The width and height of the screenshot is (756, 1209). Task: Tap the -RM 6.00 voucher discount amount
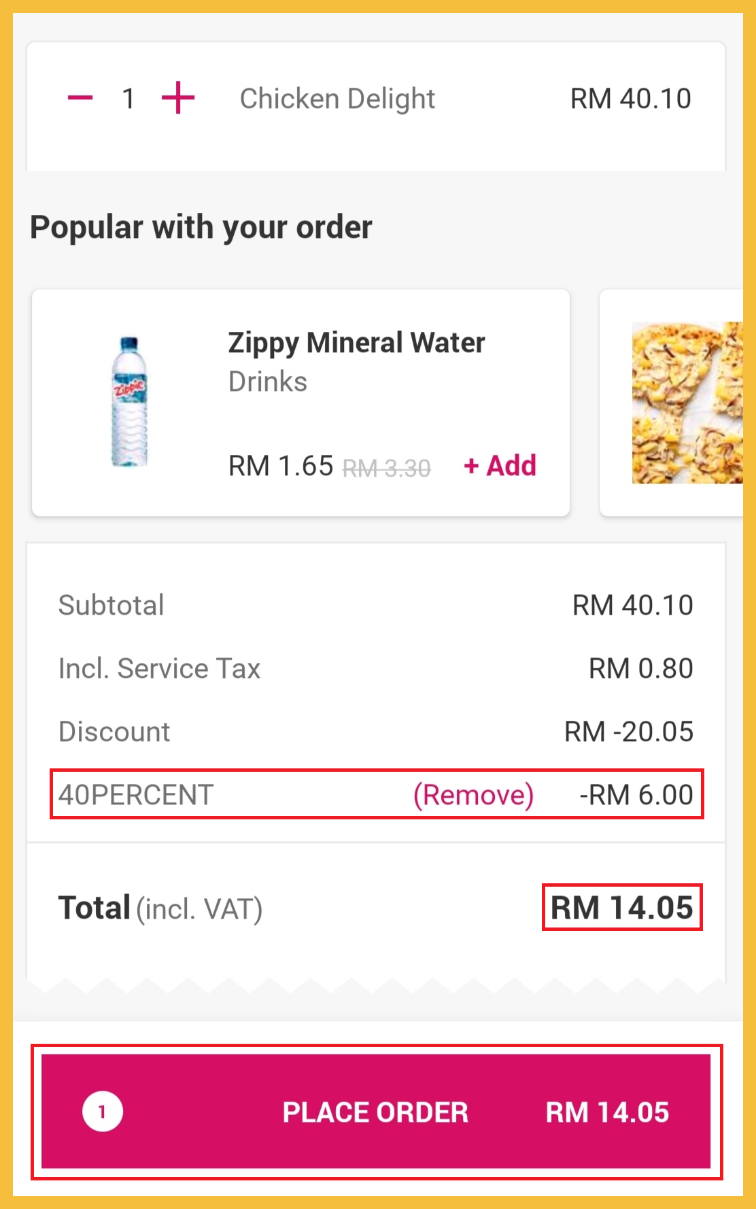(636, 795)
